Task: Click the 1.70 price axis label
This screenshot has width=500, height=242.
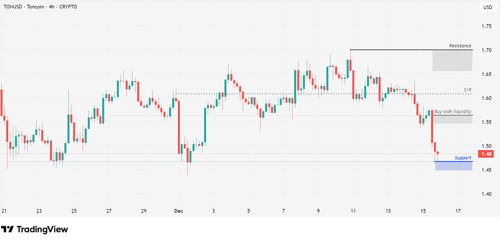Action: pos(486,50)
